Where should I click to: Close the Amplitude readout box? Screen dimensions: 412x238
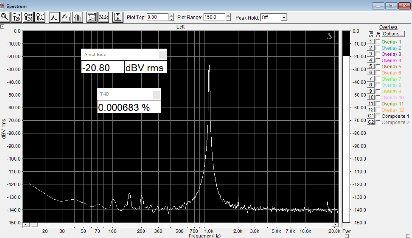[x=163, y=55]
